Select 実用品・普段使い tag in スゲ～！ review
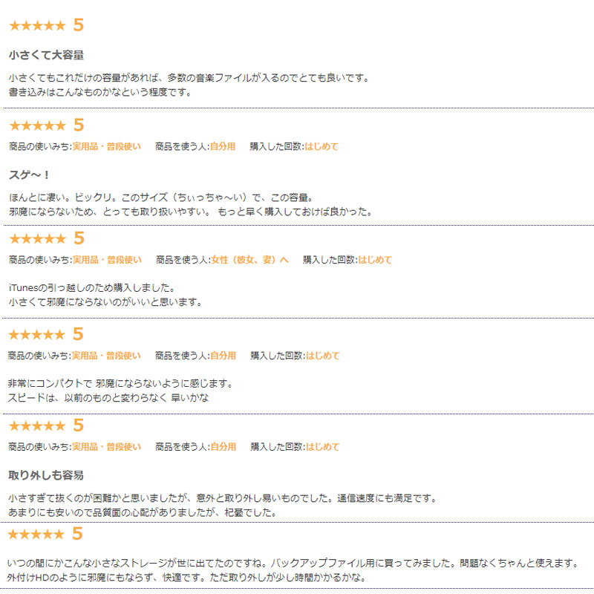Screen dimensions: 594x594 click(x=106, y=146)
